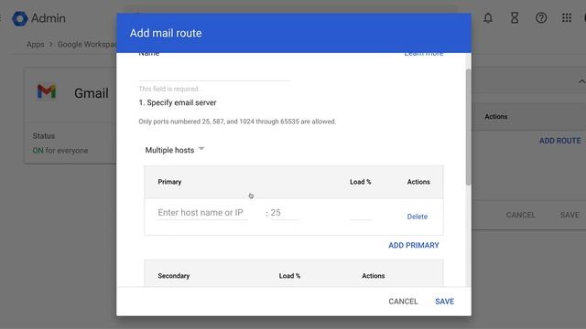This screenshot has height=329, width=586.
Task: Open the Google apps grid icon
Action: point(567,18)
